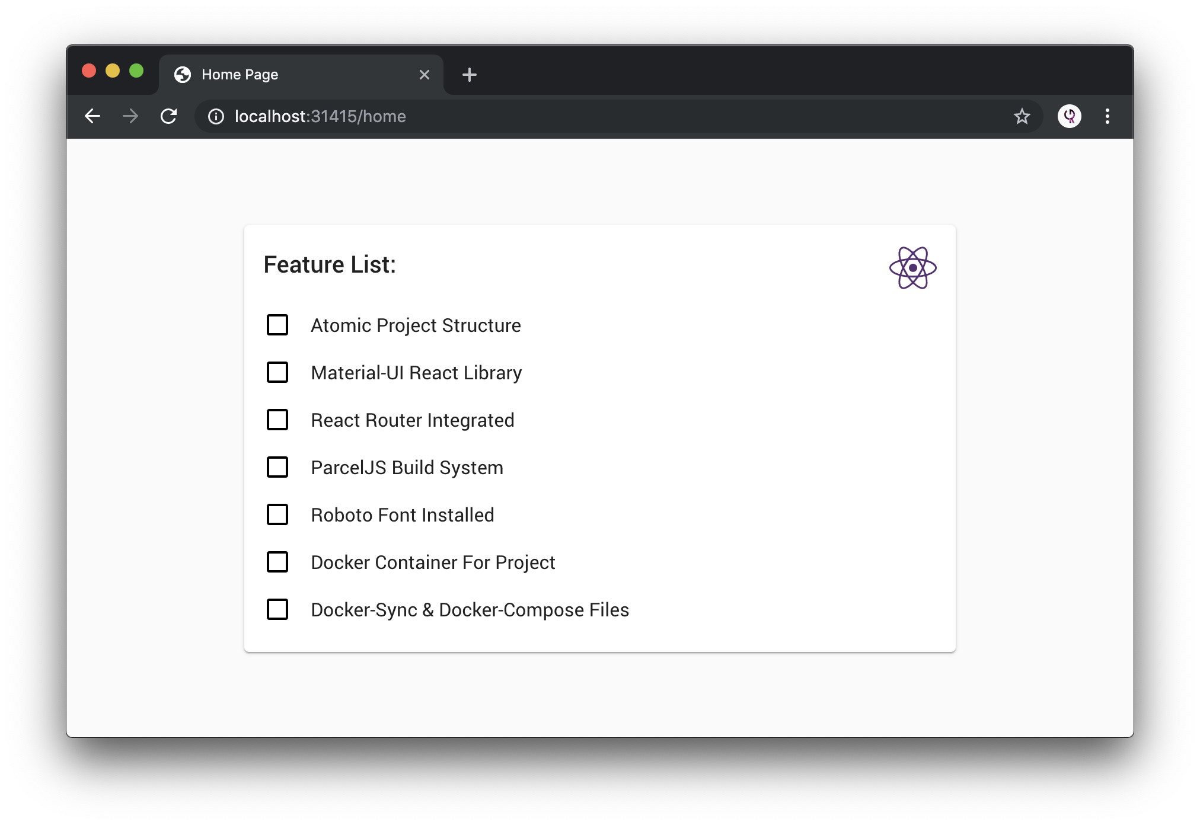Click the site information icon
Viewport: 1200px width, 825px height.
click(x=216, y=116)
